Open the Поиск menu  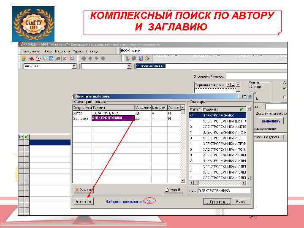48,51
